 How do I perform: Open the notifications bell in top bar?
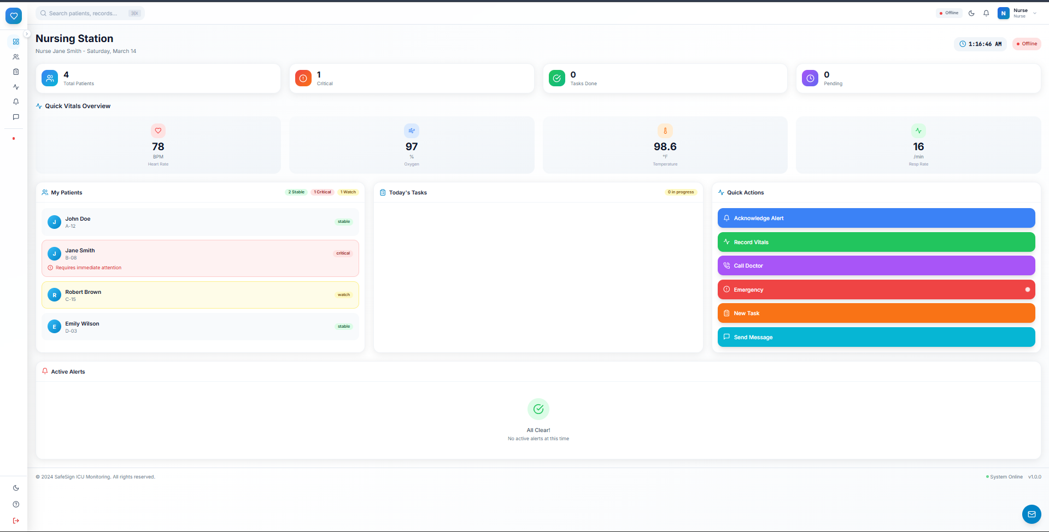tap(986, 13)
